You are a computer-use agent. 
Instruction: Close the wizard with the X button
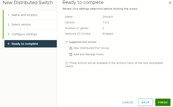tap(170, 3)
